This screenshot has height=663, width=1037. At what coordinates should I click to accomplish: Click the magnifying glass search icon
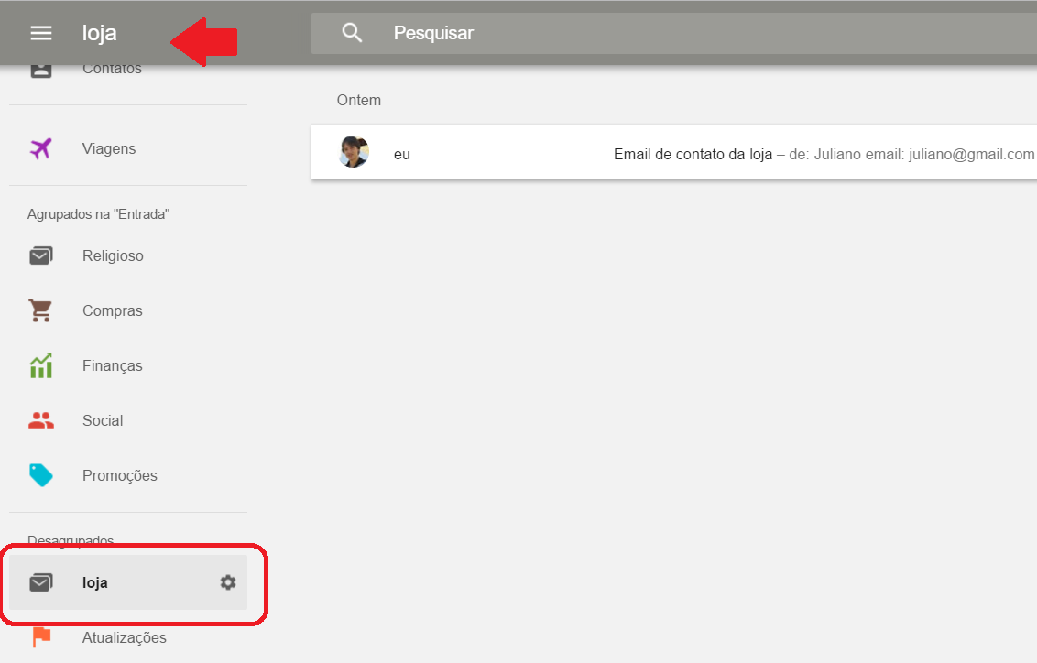pyautogui.click(x=352, y=32)
